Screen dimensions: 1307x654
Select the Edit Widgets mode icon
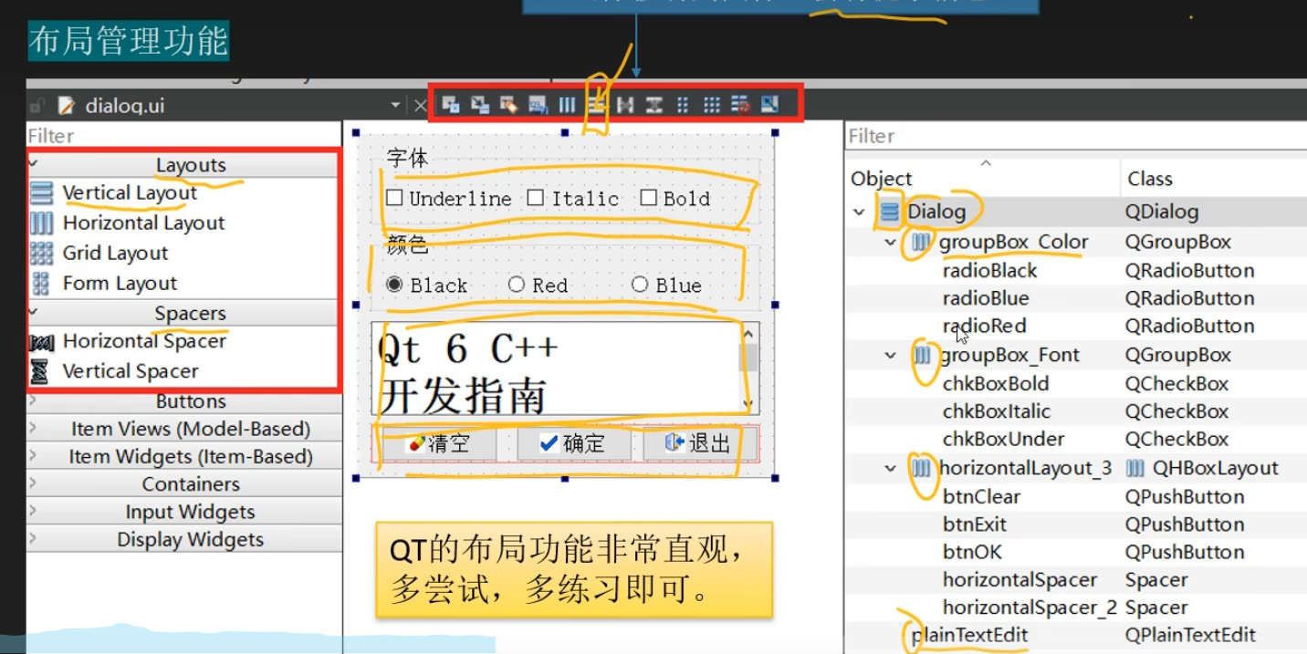(450, 105)
